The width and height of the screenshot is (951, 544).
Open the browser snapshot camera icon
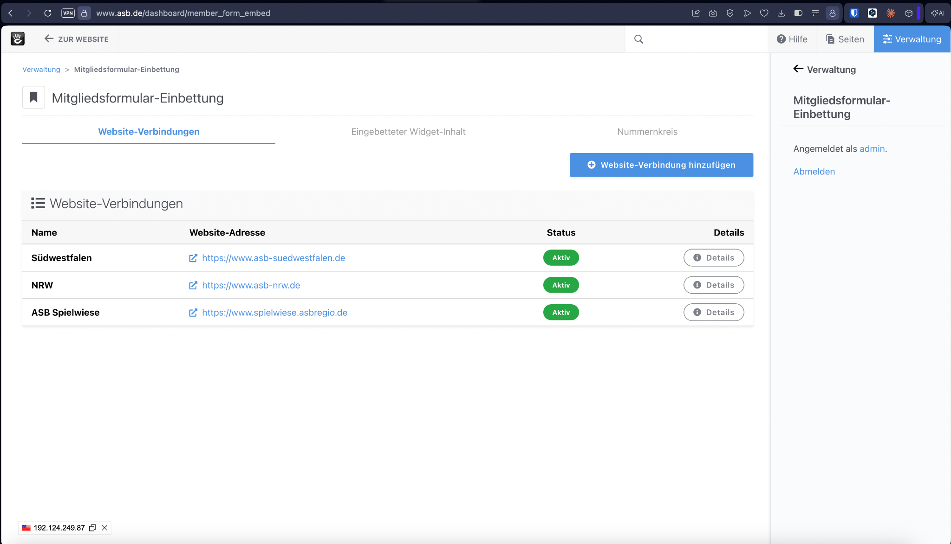coord(713,13)
